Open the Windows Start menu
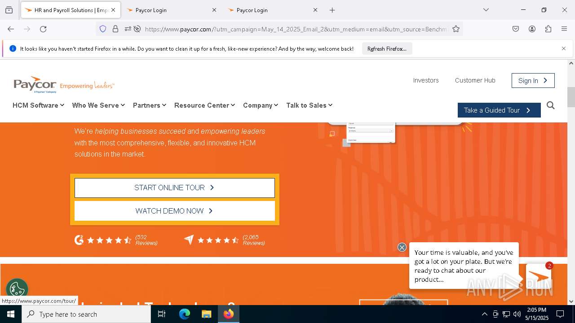The width and height of the screenshot is (575, 323). (11, 314)
